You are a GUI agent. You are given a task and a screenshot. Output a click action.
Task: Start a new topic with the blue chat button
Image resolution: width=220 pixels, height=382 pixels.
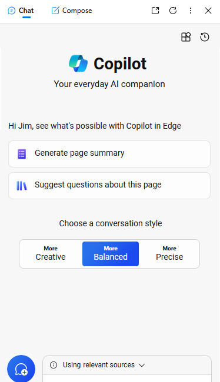point(21,368)
